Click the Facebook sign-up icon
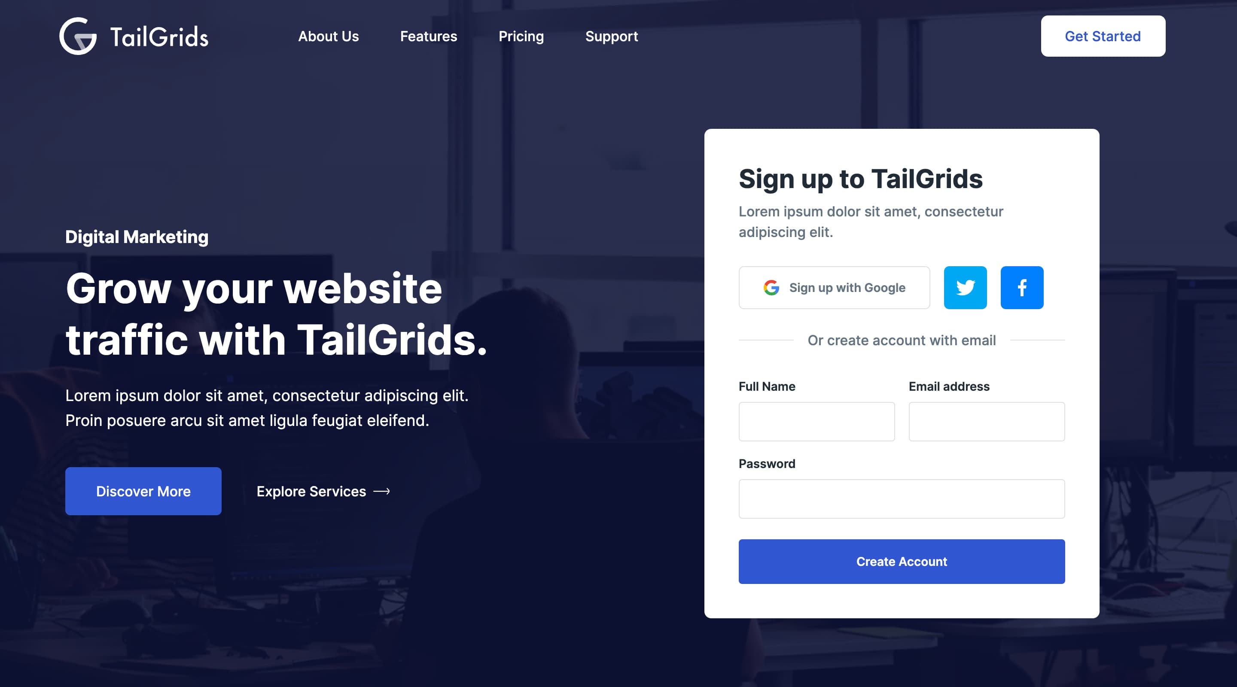This screenshot has width=1237, height=687. [1022, 287]
